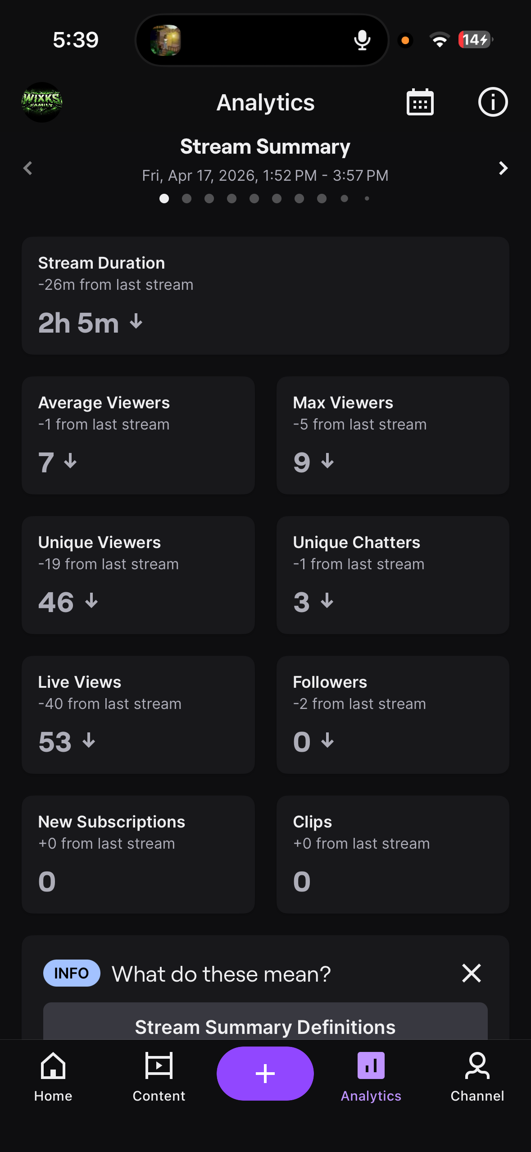Tap the INFO badge label
Image resolution: width=531 pixels, height=1152 pixels.
[x=72, y=973]
